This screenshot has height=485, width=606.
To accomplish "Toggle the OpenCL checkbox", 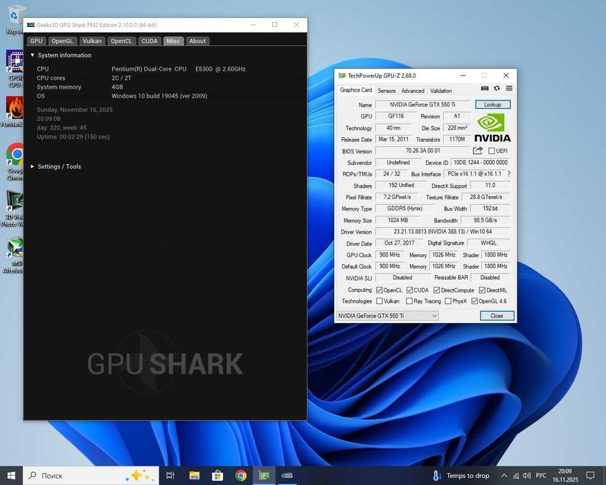I will click(380, 290).
